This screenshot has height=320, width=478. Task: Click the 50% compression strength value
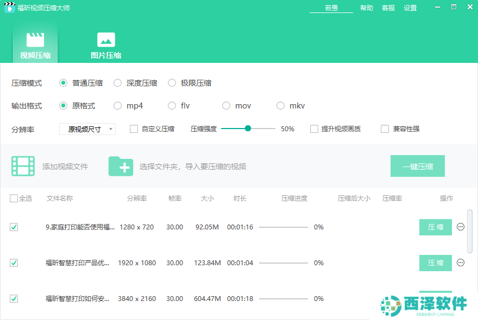click(287, 129)
